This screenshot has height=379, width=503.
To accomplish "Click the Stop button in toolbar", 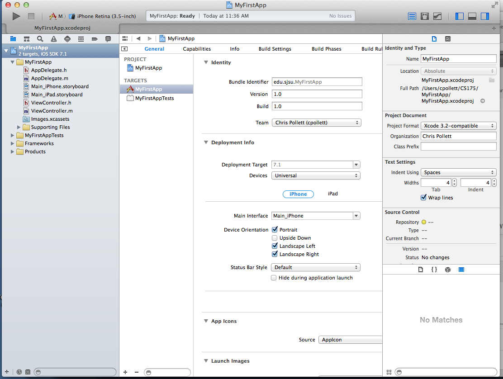I will [31, 16].
